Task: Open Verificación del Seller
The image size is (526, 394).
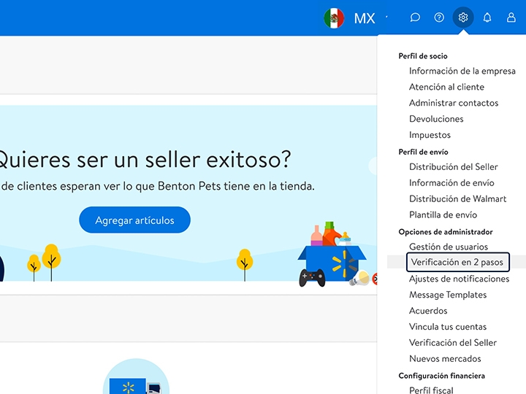Action: 452,343
